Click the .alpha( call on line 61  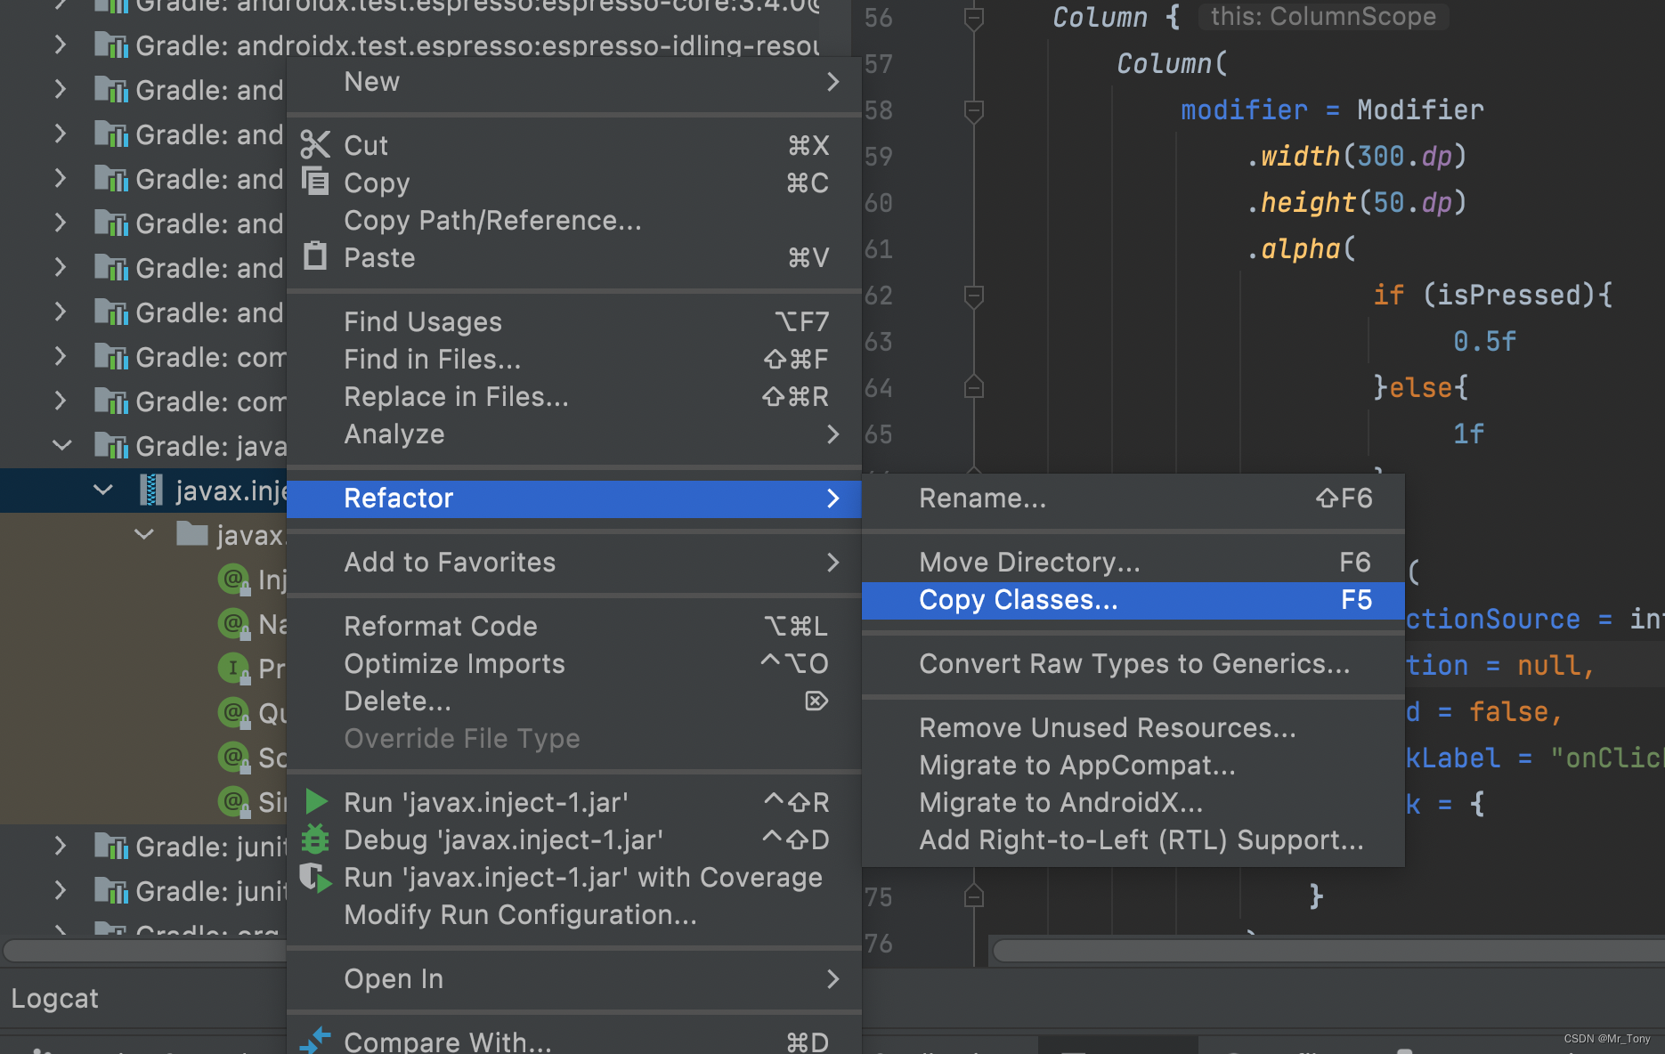pos(1301,249)
